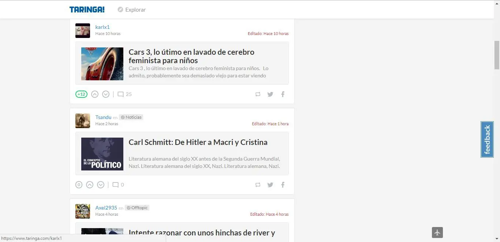The width and height of the screenshot is (500, 242).
Task: Open the hinchas de river post title
Action: pos(202,233)
